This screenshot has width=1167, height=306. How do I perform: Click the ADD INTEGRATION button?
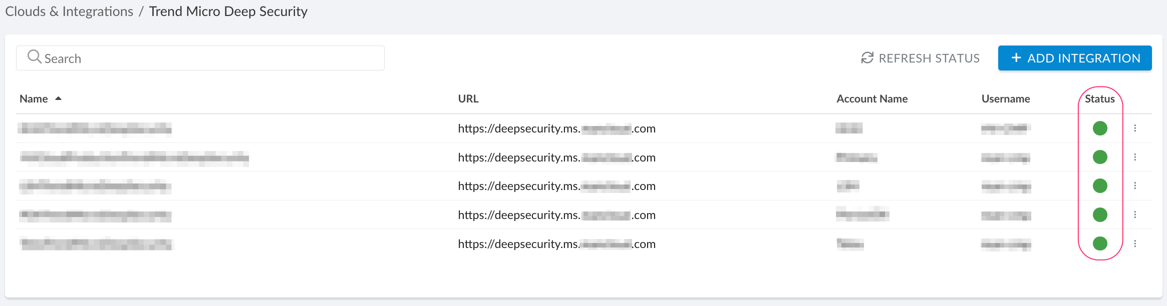pyautogui.click(x=1074, y=57)
